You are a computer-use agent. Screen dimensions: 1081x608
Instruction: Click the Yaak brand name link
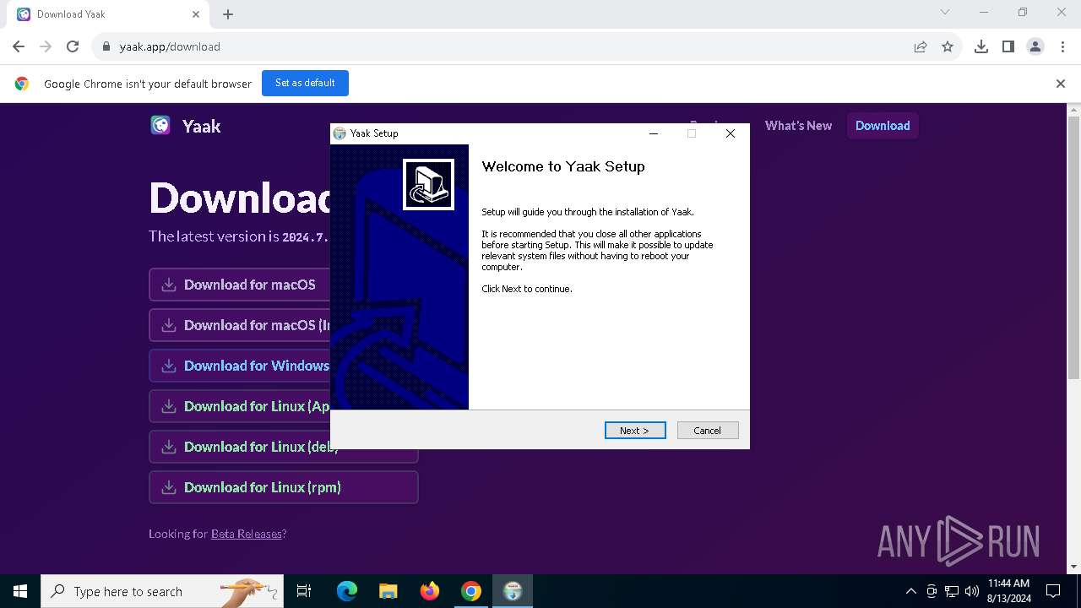[202, 126]
